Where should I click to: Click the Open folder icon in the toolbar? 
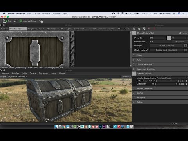(5, 21)
